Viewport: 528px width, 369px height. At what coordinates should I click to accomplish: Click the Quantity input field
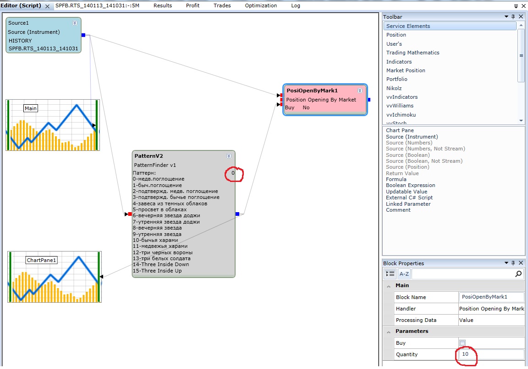pos(491,354)
